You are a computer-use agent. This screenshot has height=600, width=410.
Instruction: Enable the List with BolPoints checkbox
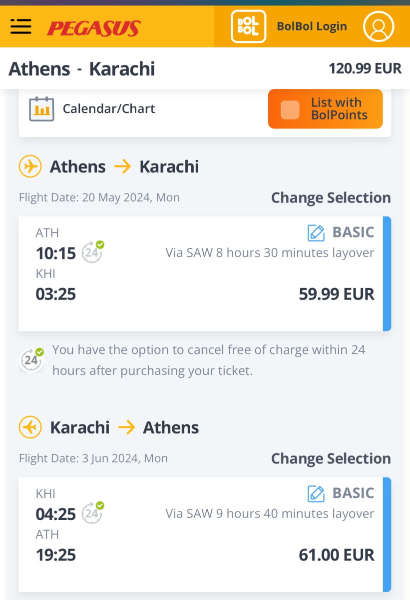(290, 109)
